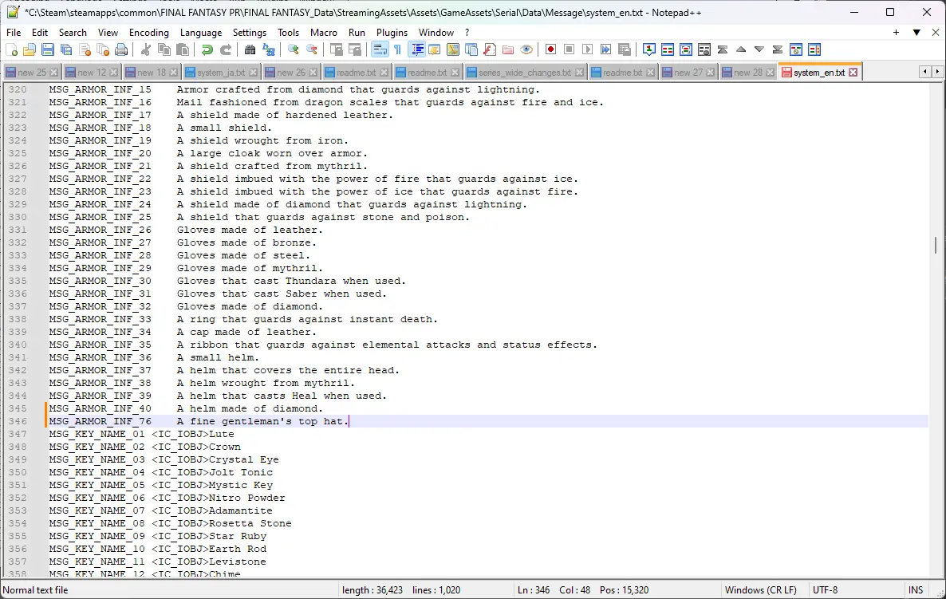
Task: Save the current file using the toolbar
Action: 48,50
